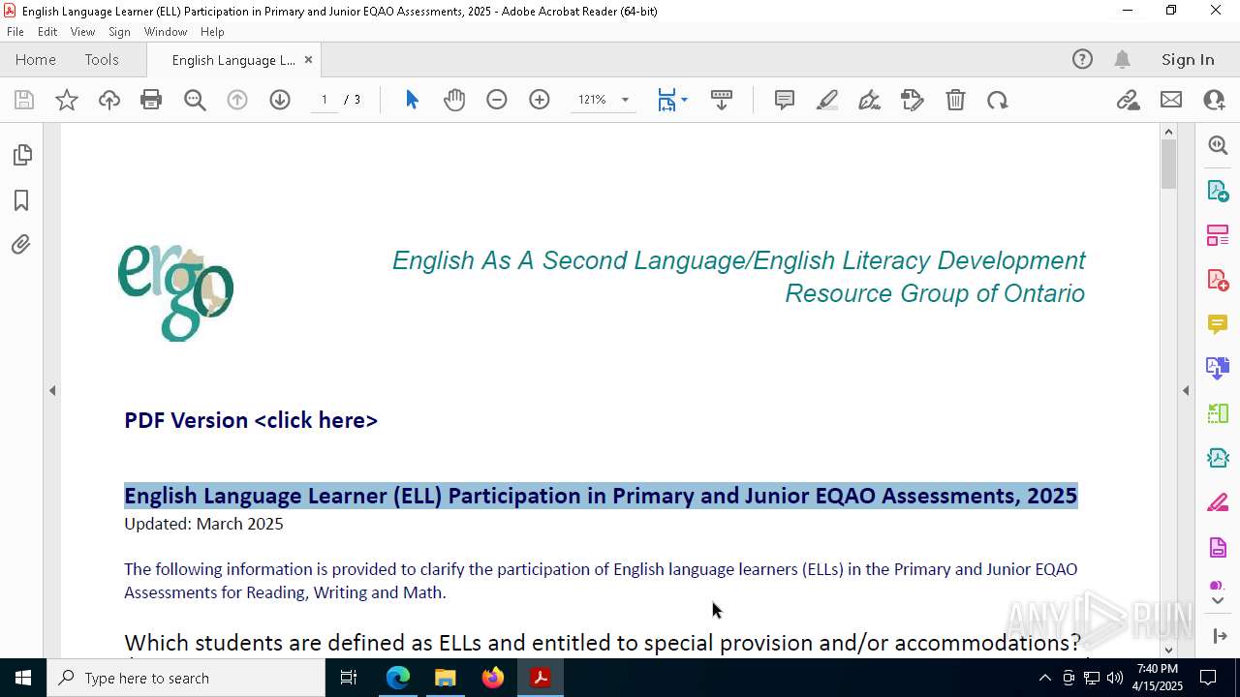
Task: Click the highlighted ELL Participation heading
Action: click(601, 496)
